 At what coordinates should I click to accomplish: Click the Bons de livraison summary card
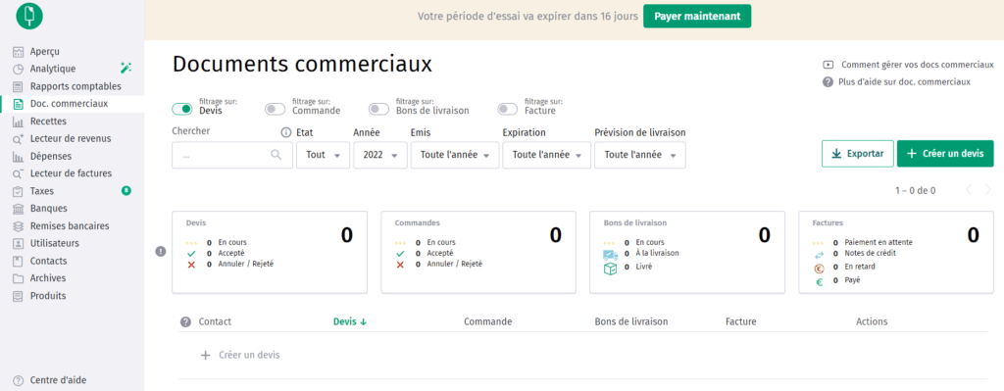[687, 252]
